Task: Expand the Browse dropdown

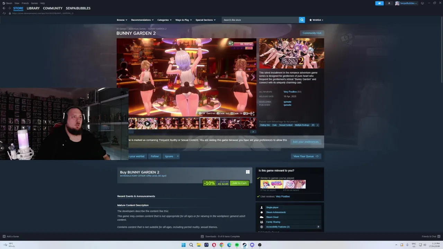Action: (x=122, y=20)
